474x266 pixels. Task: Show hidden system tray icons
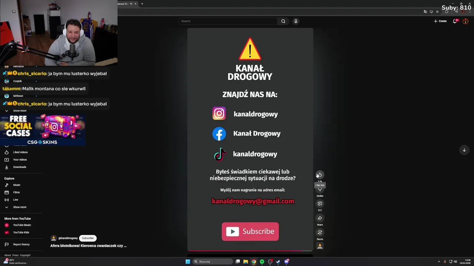(x=439, y=262)
